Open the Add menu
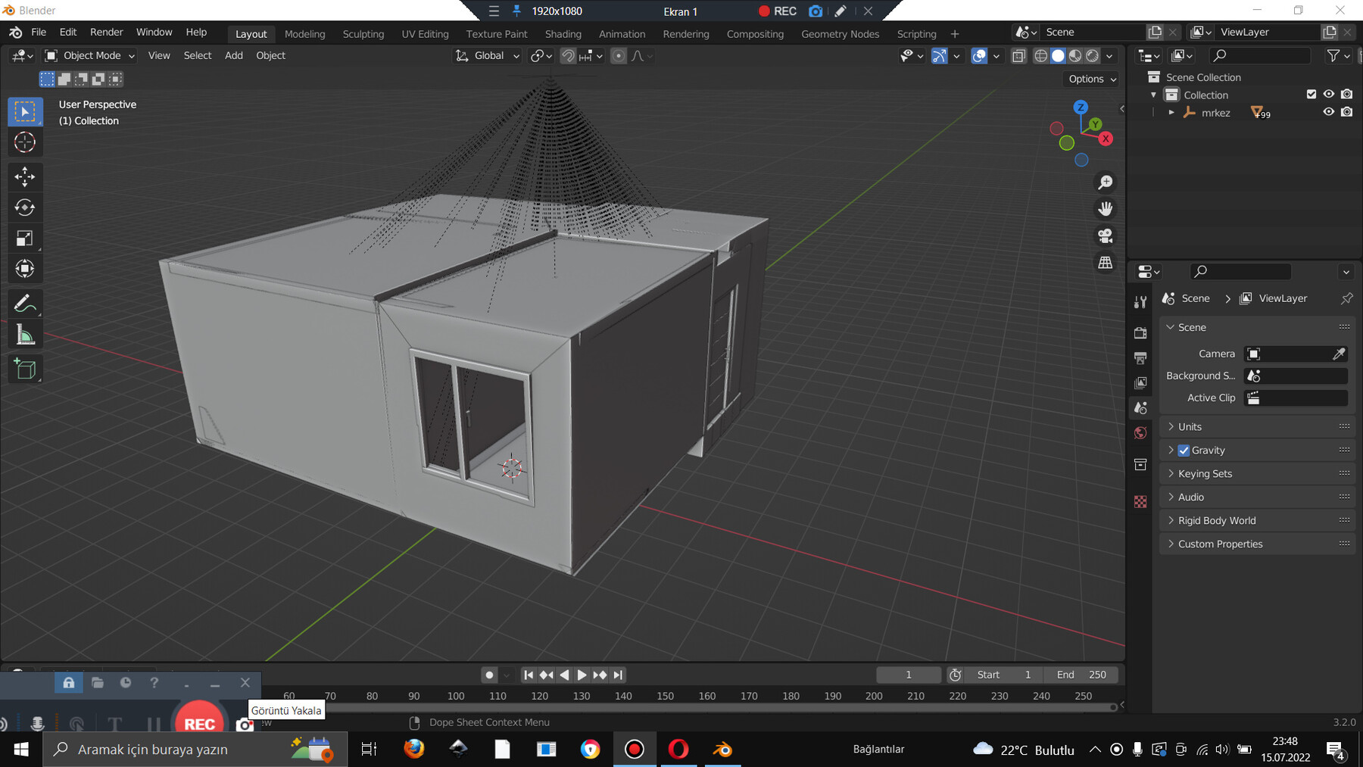This screenshot has height=767, width=1363. click(233, 55)
